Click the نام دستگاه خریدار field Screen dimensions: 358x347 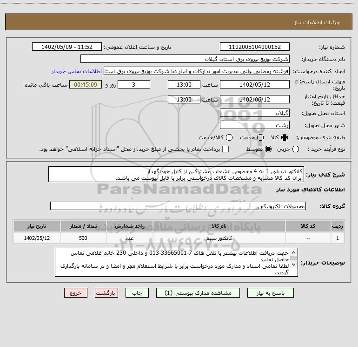[185, 59]
